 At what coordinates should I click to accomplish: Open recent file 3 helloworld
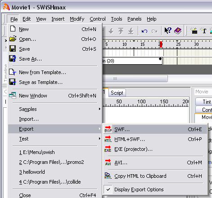point(55,172)
